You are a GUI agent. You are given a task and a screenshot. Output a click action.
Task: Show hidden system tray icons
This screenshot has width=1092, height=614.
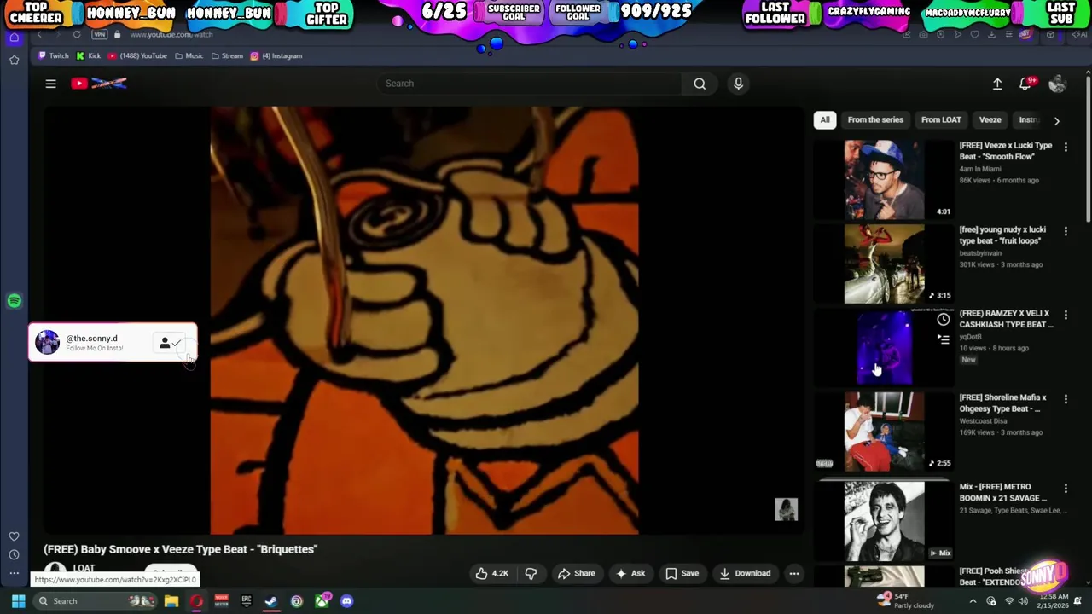(973, 601)
